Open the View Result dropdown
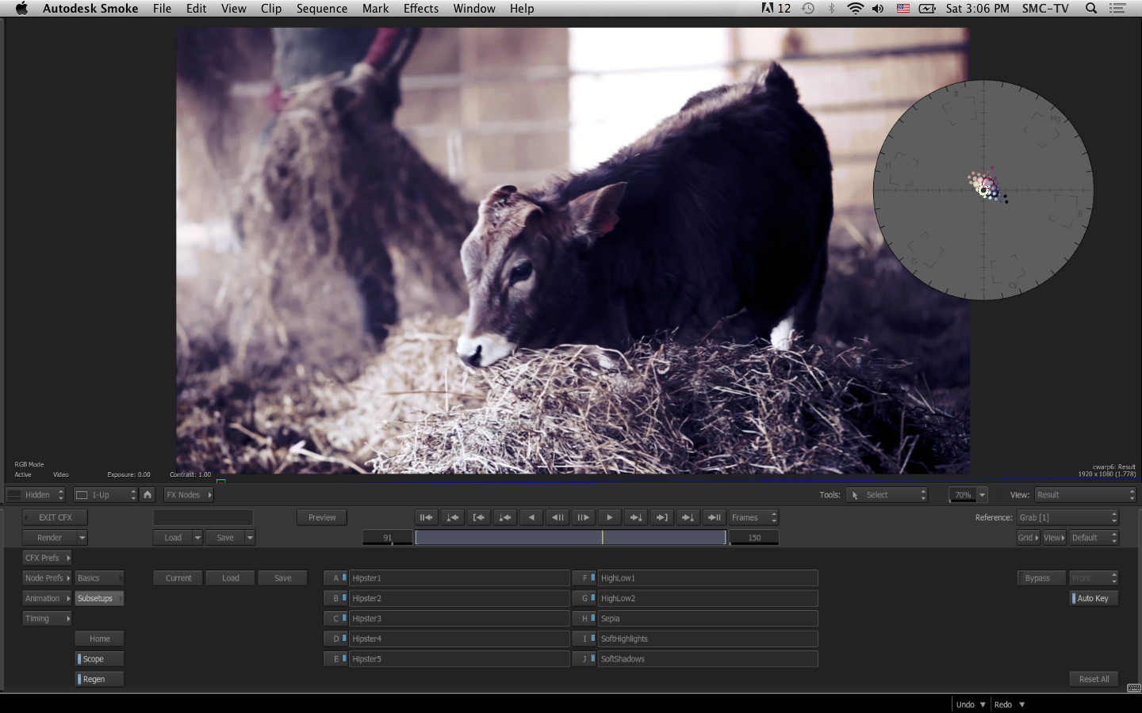This screenshot has width=1142, height=713. click(x=1084, y=494)
